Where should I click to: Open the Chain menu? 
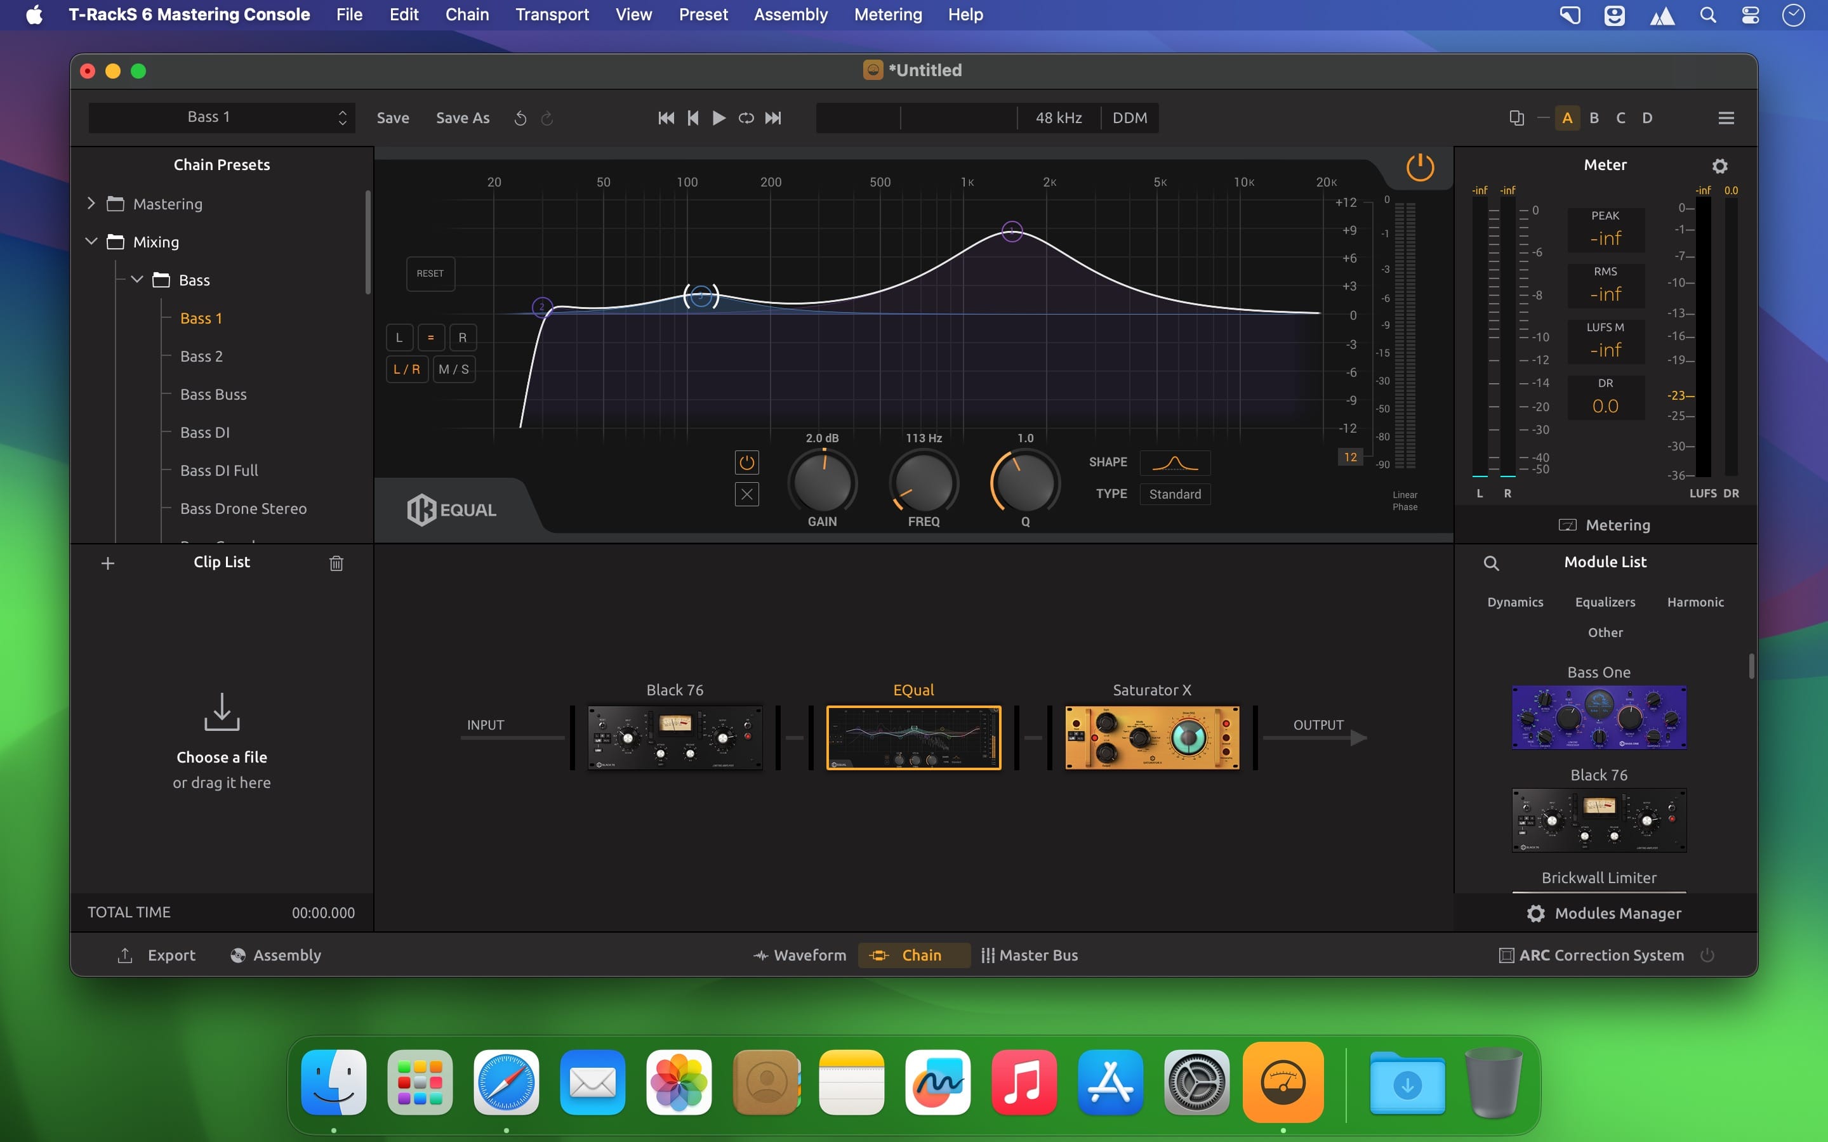coord(467,15)
